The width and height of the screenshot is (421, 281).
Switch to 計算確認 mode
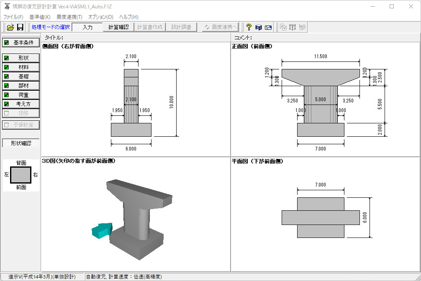point(118,27)
